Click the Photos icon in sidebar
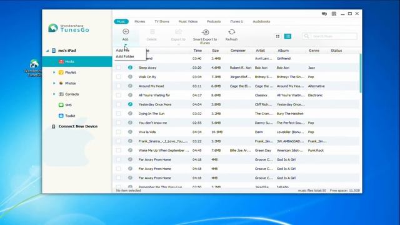 (61, 83)
